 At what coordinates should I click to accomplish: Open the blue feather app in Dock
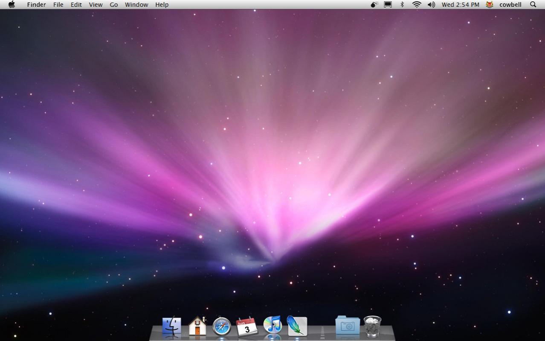pyautogui.click(x=297, y=326)
